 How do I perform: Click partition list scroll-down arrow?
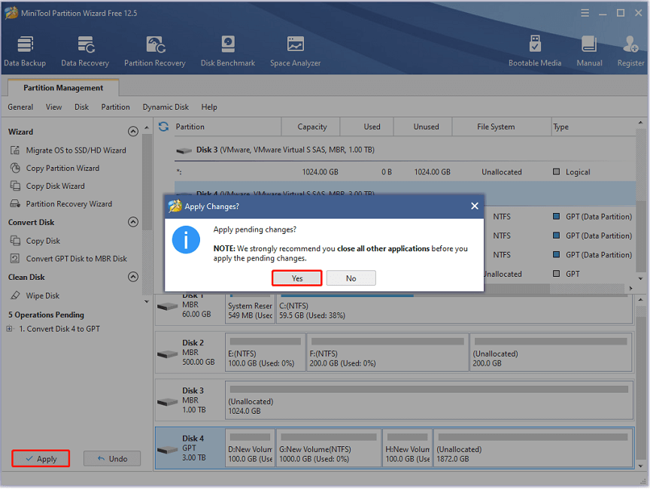[641, 279]
